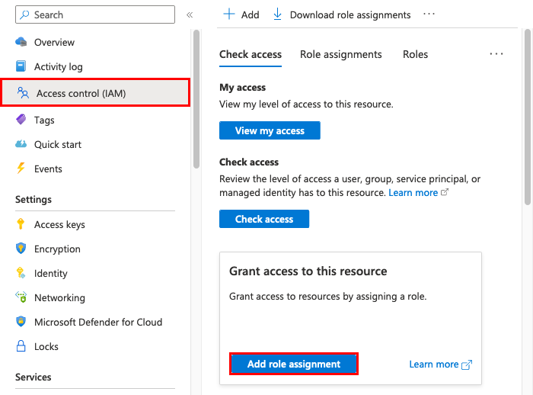
Task: Click the sidebar Search field
Action: 95,14
